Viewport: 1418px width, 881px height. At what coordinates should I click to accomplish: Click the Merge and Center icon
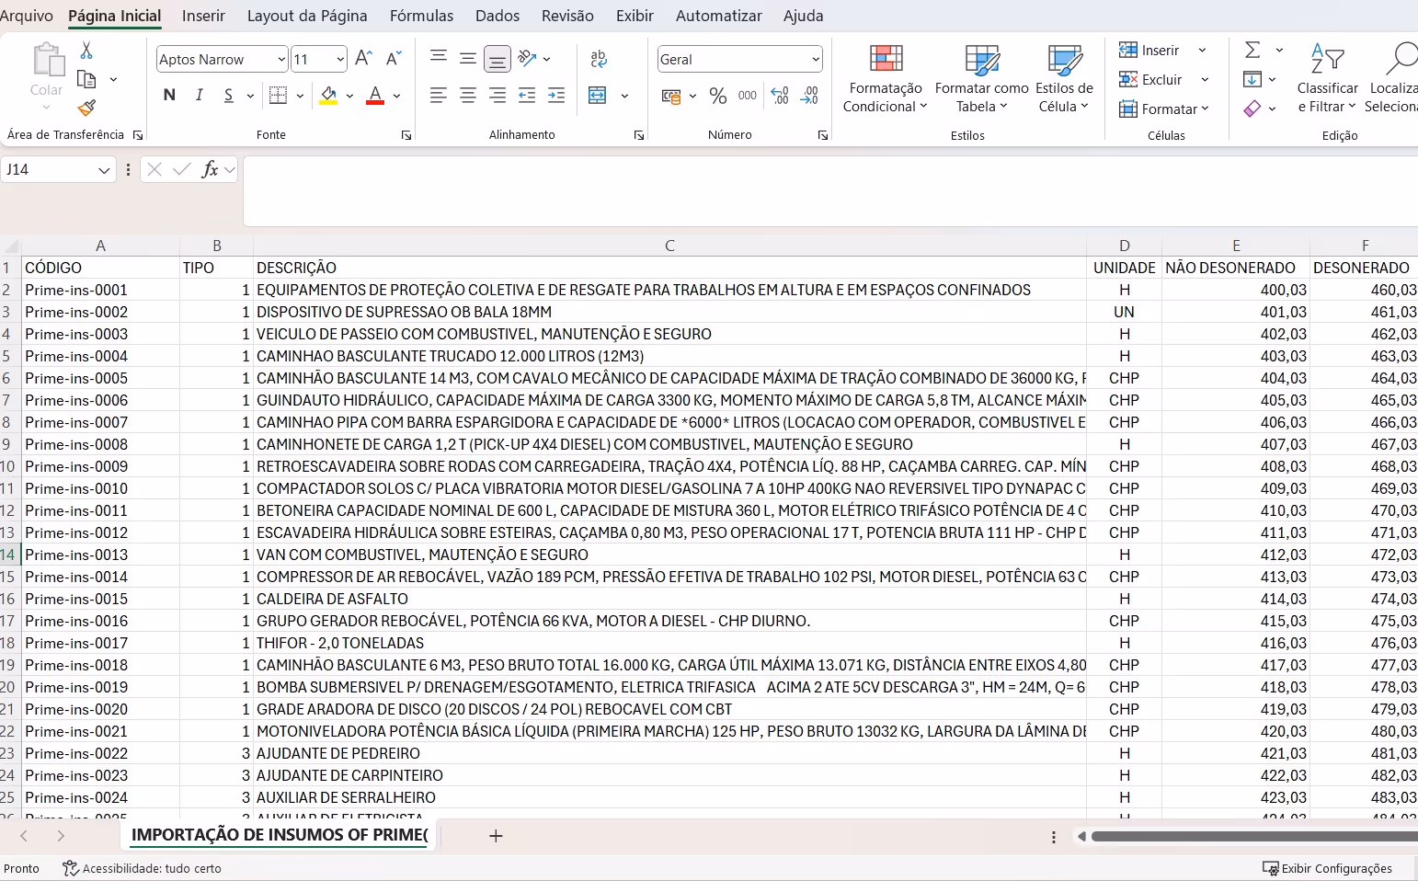(x=598, y=95)
